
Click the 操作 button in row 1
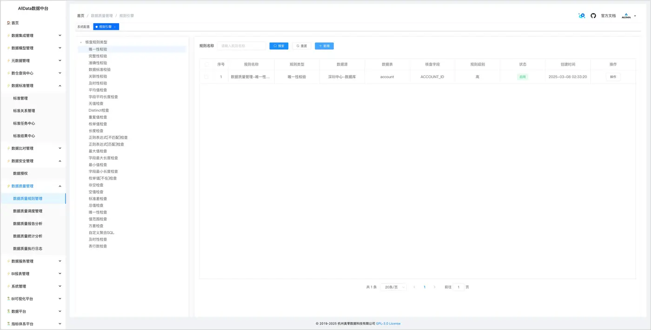pos(613,77)
